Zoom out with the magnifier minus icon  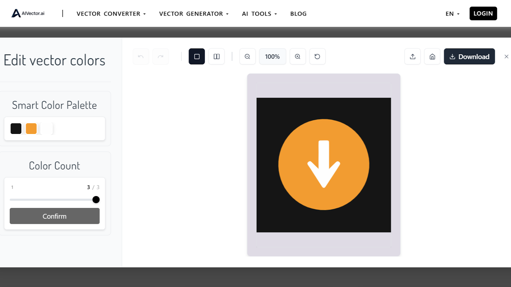pyautogui.click(x=248, y=56)
